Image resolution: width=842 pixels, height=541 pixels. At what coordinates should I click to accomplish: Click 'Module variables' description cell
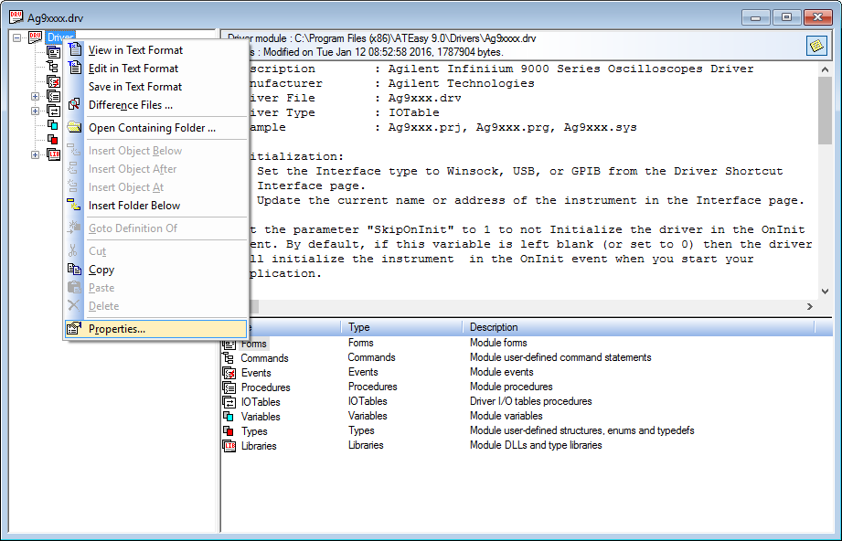point(506,416)
